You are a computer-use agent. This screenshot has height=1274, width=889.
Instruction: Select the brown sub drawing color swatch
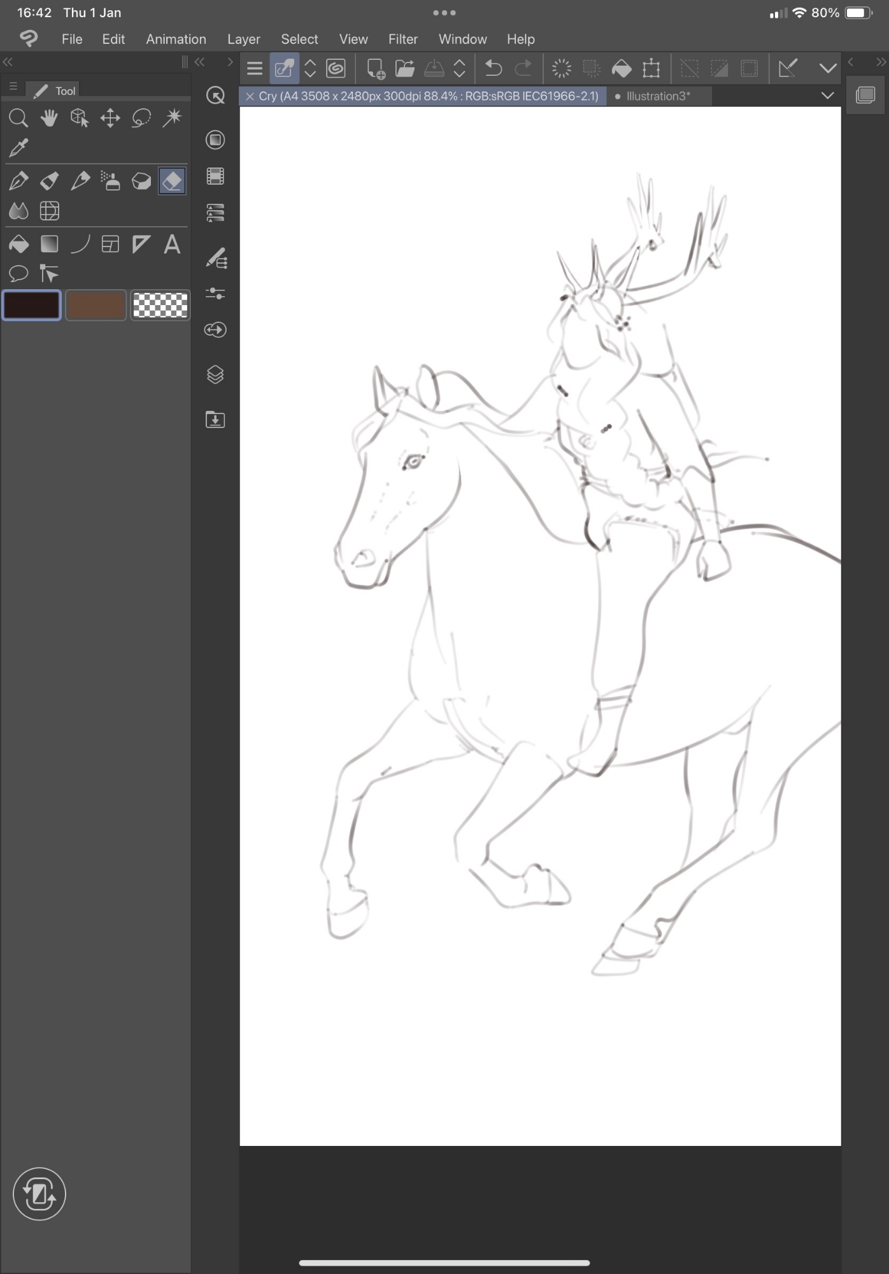96,305
